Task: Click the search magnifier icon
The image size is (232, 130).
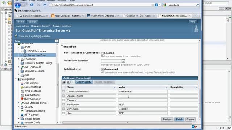Action: [198, 5]
